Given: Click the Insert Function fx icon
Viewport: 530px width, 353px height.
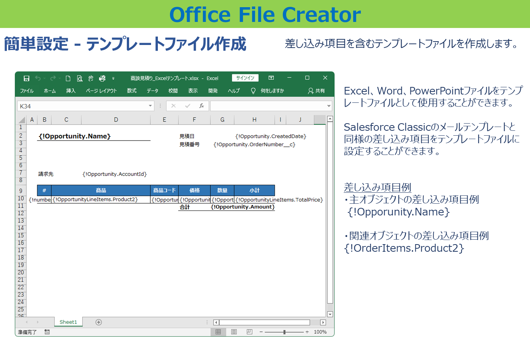Looking at the screenshot, I should coord(202,106).
